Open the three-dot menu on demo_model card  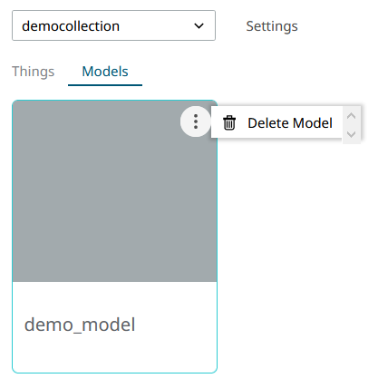click(196, 121)
